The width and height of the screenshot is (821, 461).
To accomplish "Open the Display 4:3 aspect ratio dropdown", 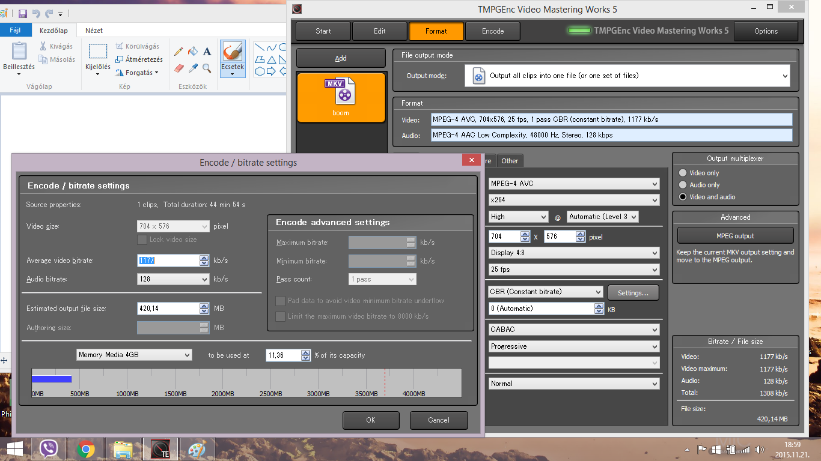I will point(574,253).
